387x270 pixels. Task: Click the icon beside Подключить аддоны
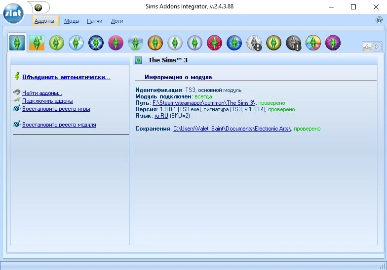(17, 100)
